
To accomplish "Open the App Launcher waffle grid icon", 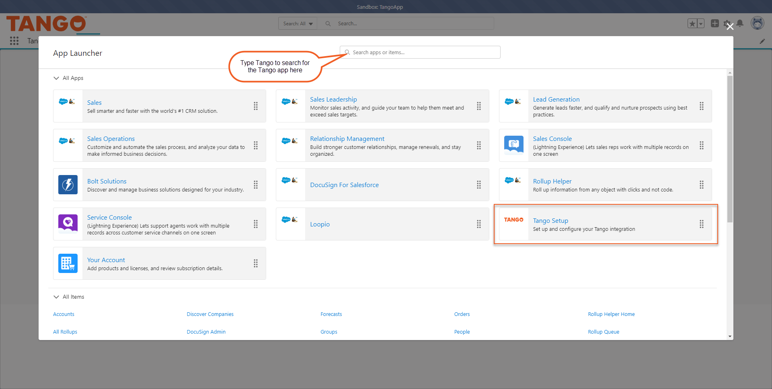I will pyautogui.click(x=14, y=41).
